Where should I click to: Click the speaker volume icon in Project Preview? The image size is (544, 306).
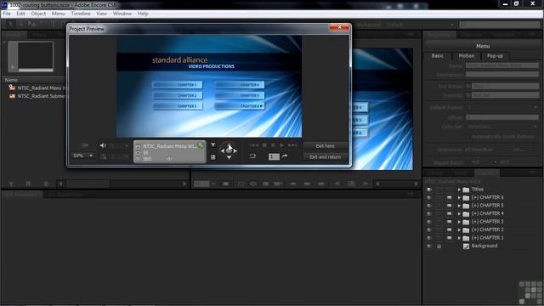coord(103,145)
